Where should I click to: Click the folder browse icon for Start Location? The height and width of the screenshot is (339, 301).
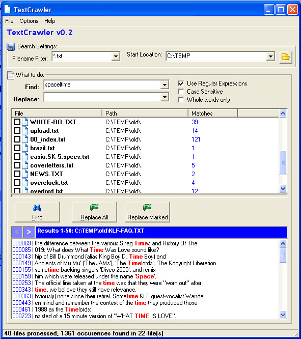pyautogui.click(x=286, y=57)
